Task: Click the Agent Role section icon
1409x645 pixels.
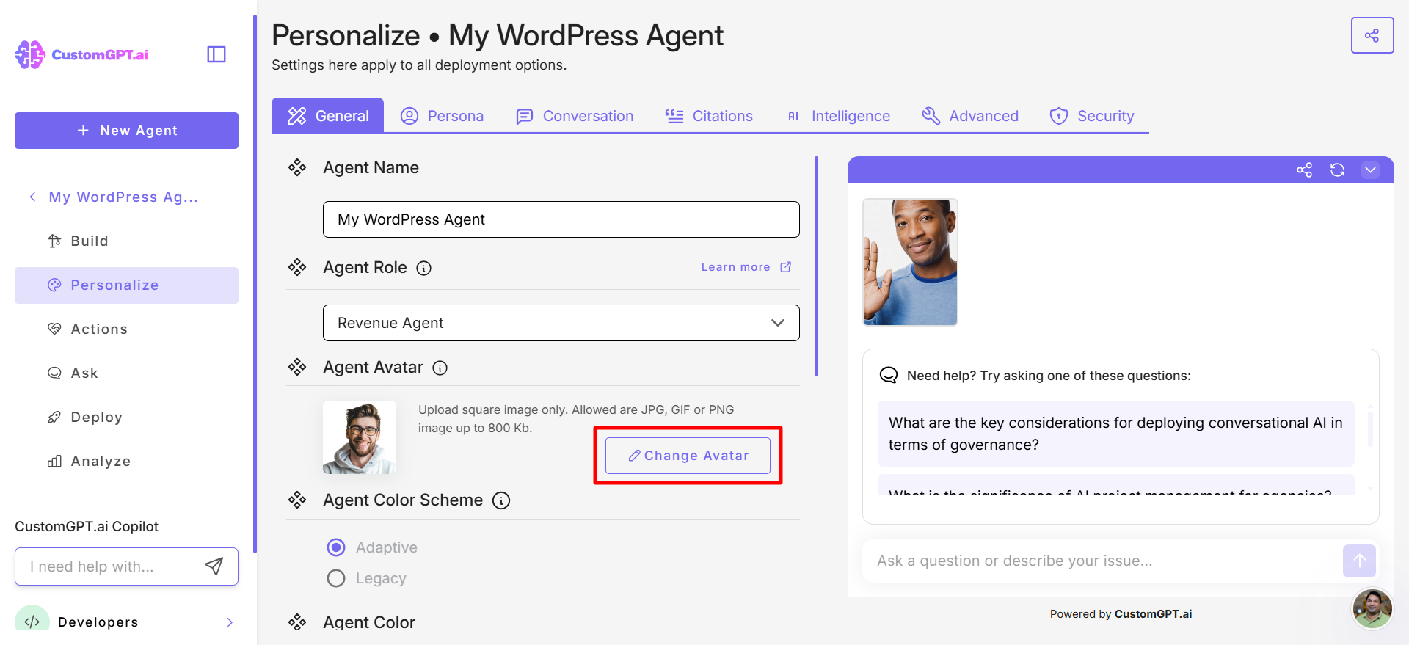Action: (x=297, y=268)
